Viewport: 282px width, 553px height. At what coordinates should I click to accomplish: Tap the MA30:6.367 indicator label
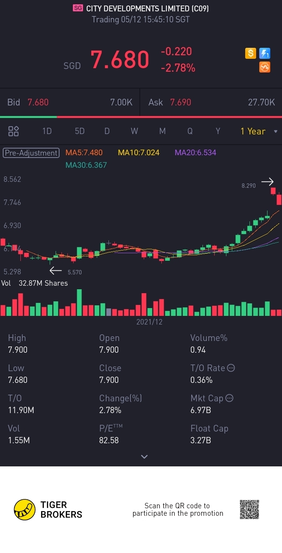coord(86,165)
